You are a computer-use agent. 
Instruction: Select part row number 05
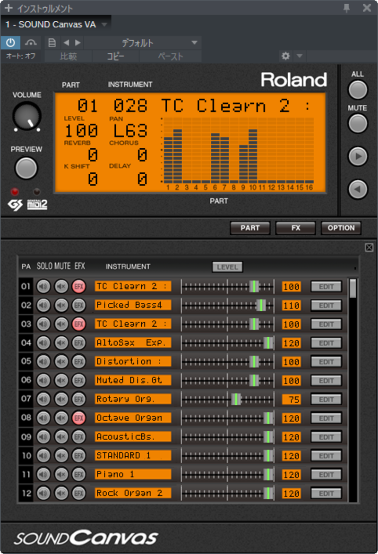[x=26, y=361]
